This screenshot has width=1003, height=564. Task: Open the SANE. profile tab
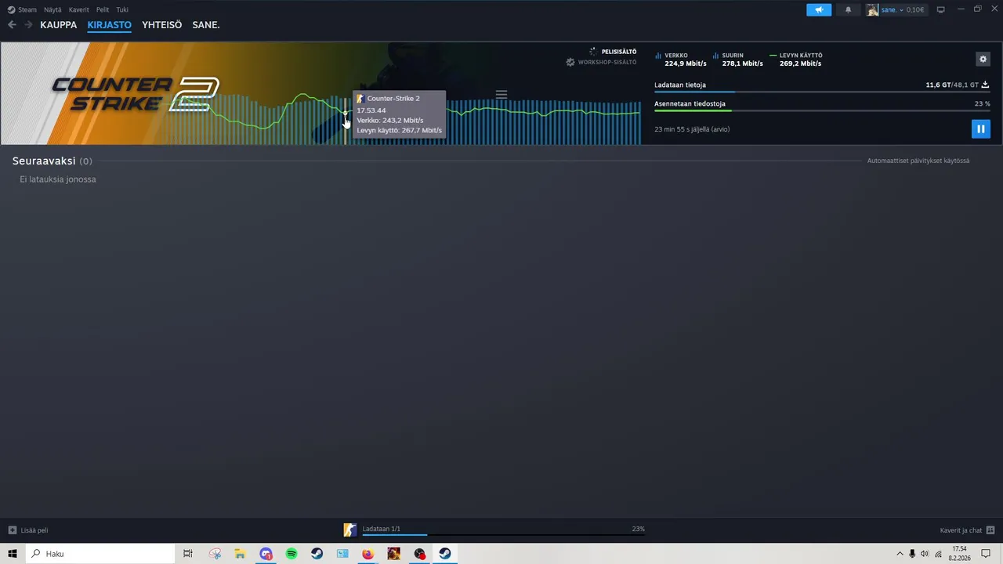pyautogui.click(x=206, y=25)
